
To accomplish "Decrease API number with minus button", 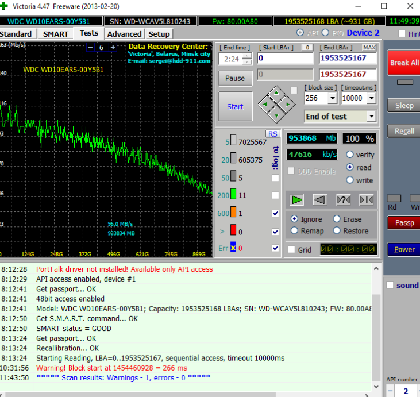I will click(390, 391).
